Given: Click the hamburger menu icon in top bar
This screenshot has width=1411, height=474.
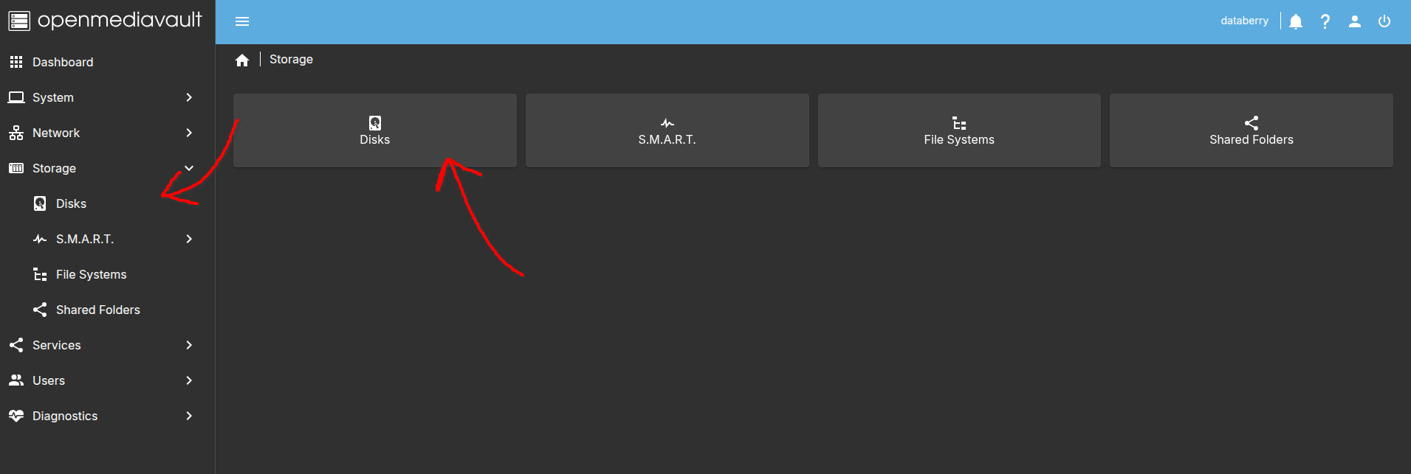Looking at the screenshot, I should 242,21.
